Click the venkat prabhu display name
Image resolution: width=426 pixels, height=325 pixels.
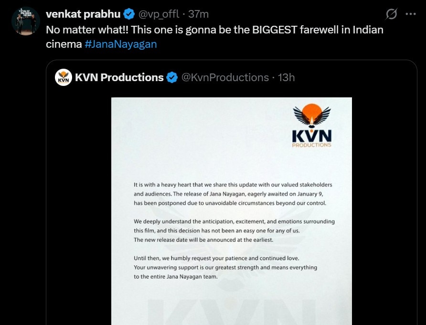point(83,14)
